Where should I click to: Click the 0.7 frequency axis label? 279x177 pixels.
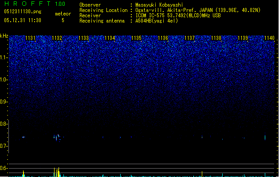click(x=4, y=146)
